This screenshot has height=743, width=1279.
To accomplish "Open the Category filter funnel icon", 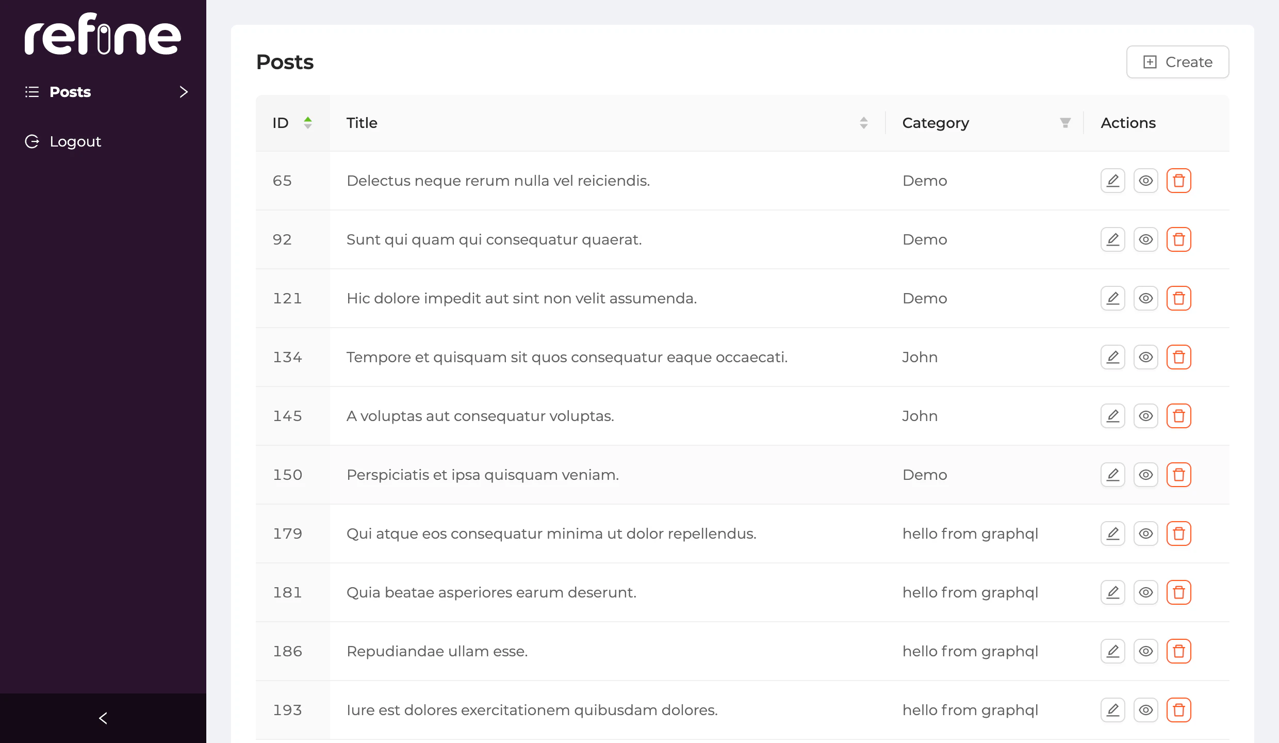I will (1065, 122).
